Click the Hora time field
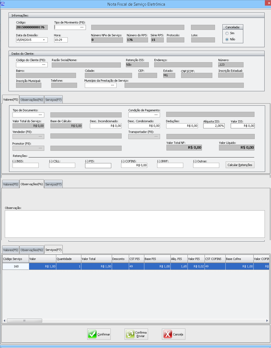This screenshot has width=271, height=348. pos(61,40)
